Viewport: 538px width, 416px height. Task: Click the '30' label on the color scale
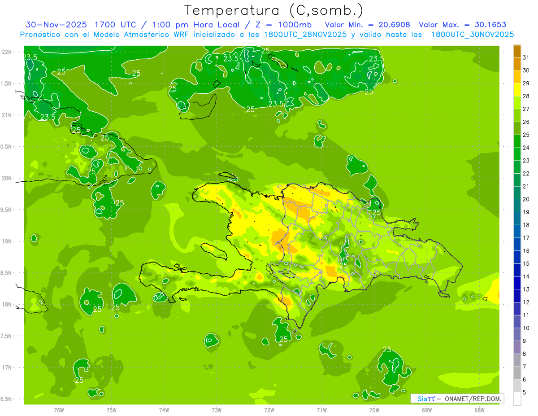point(526,70)
